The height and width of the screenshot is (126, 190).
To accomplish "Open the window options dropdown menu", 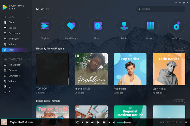I will click(176, 3).
